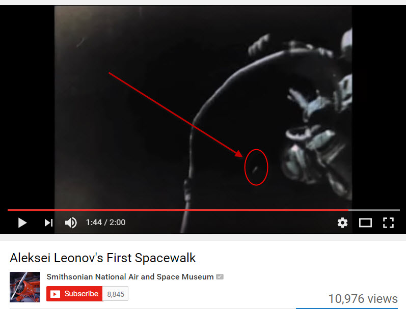This screenshot has height=309, width=406.
Task: Click the video title Aleksei Leonov's First Spacewalk
Action: click(x=102, y=258)
